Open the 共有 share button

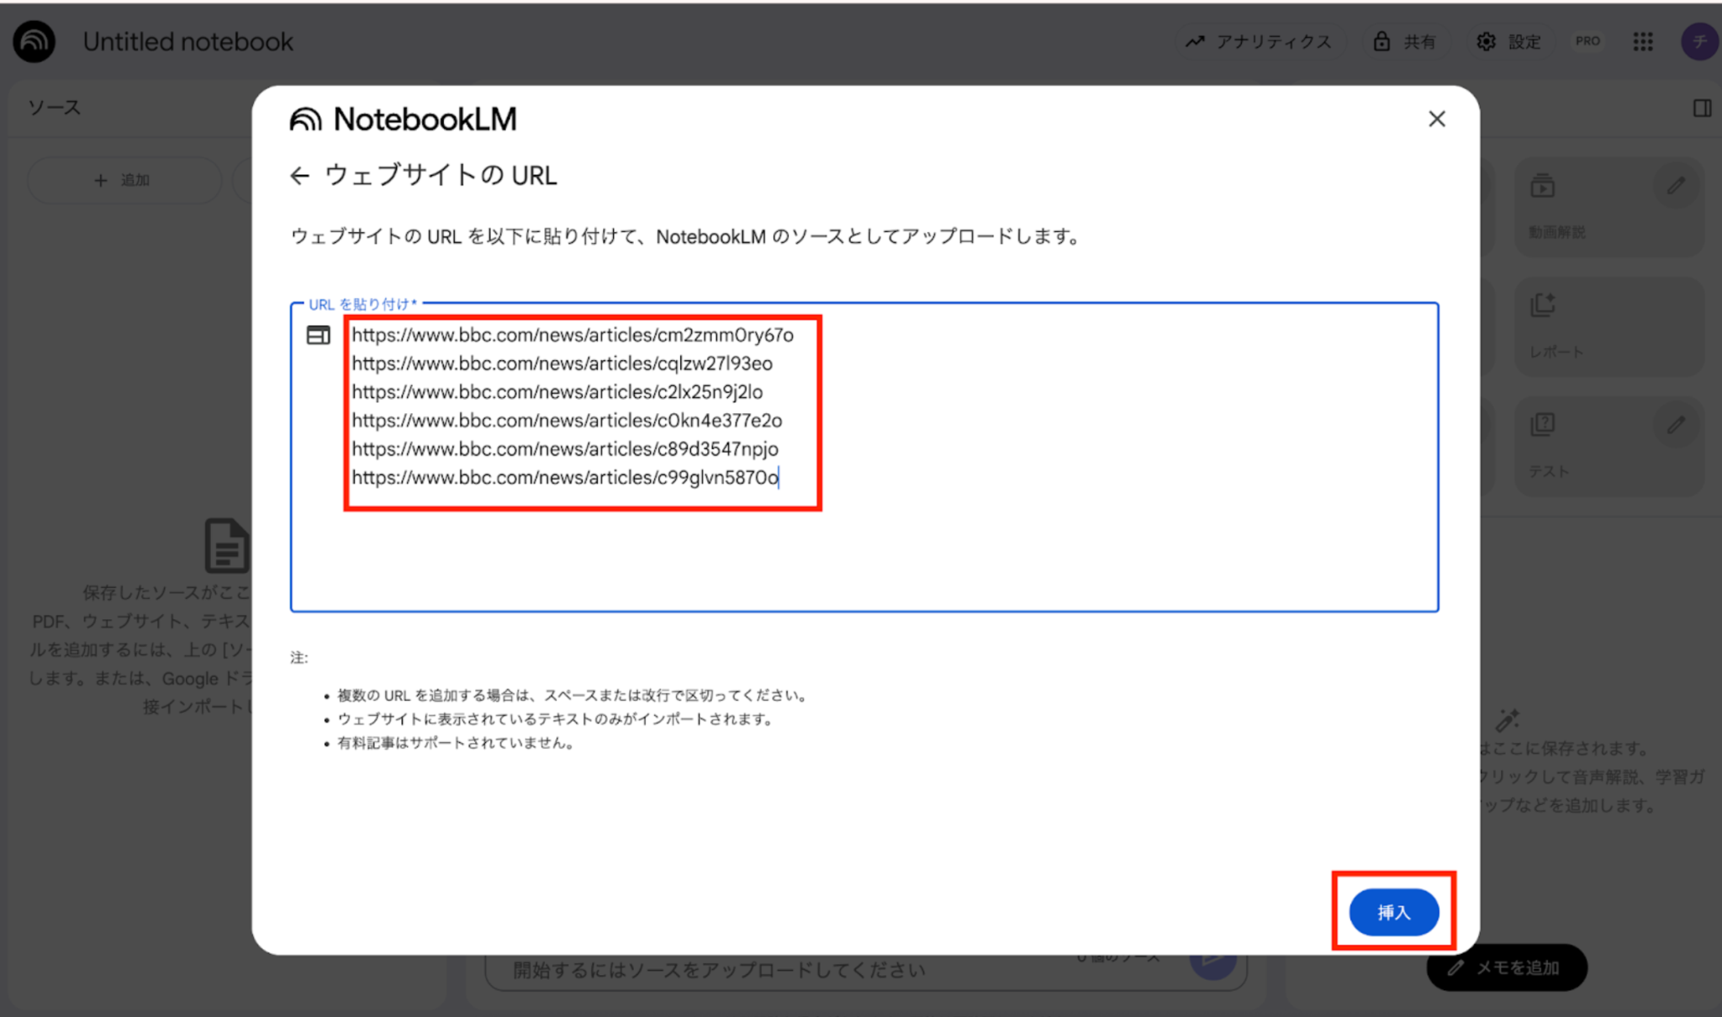click(1405, 41)
